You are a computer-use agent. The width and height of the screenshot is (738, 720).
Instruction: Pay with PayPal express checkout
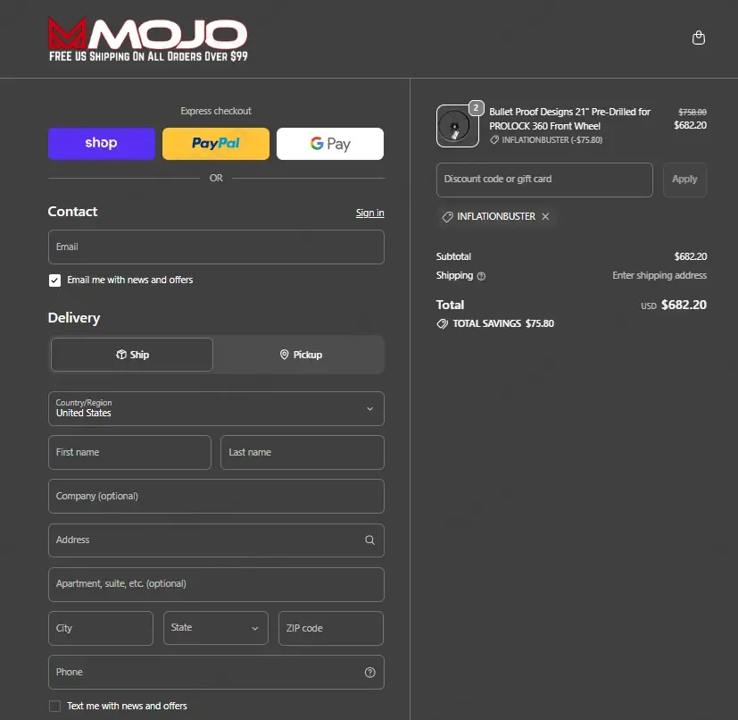tap(216, 143)
